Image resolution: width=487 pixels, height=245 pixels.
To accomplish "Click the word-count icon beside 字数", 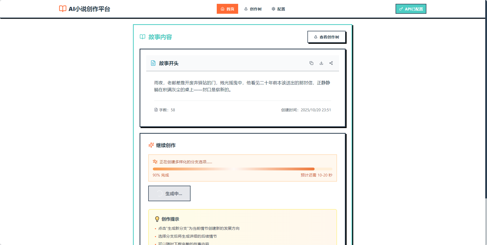I will pos(155,110).
